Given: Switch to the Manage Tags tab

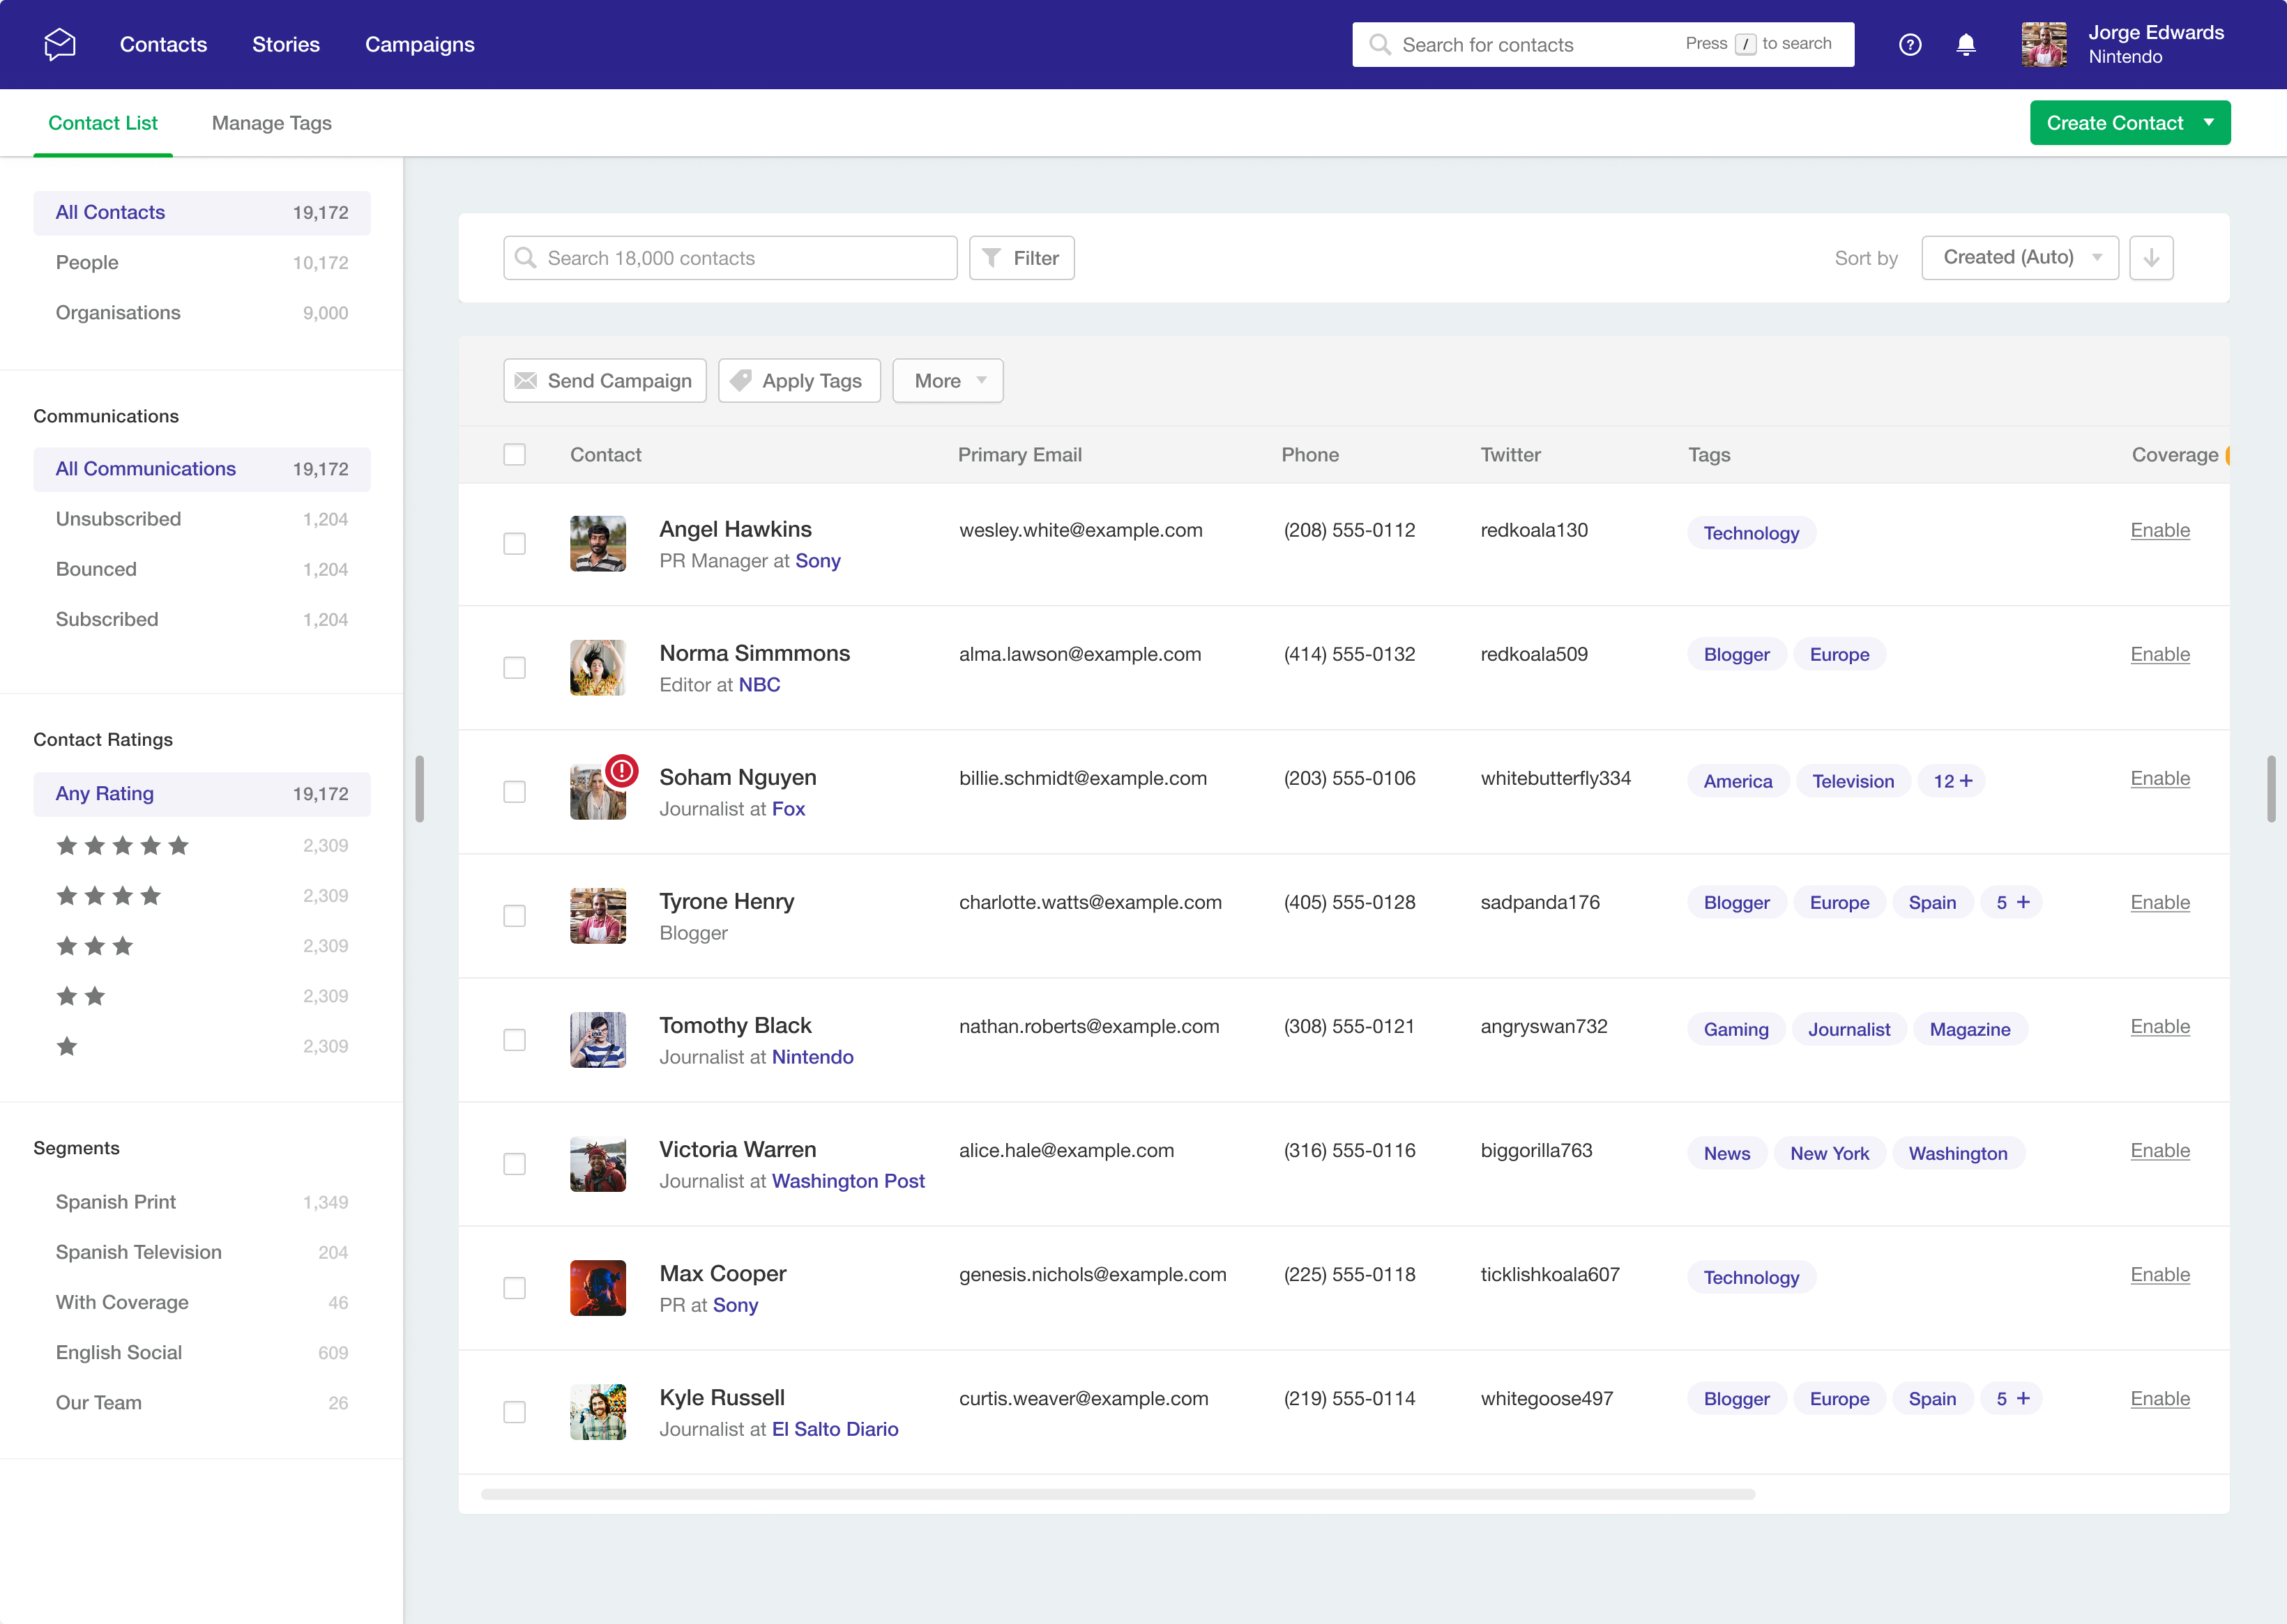Looking at the screenshot, I should pyautogui.click(x=271, y=122).
